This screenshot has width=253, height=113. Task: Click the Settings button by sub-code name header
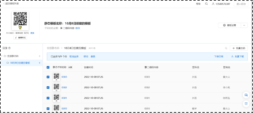point(70,67)
